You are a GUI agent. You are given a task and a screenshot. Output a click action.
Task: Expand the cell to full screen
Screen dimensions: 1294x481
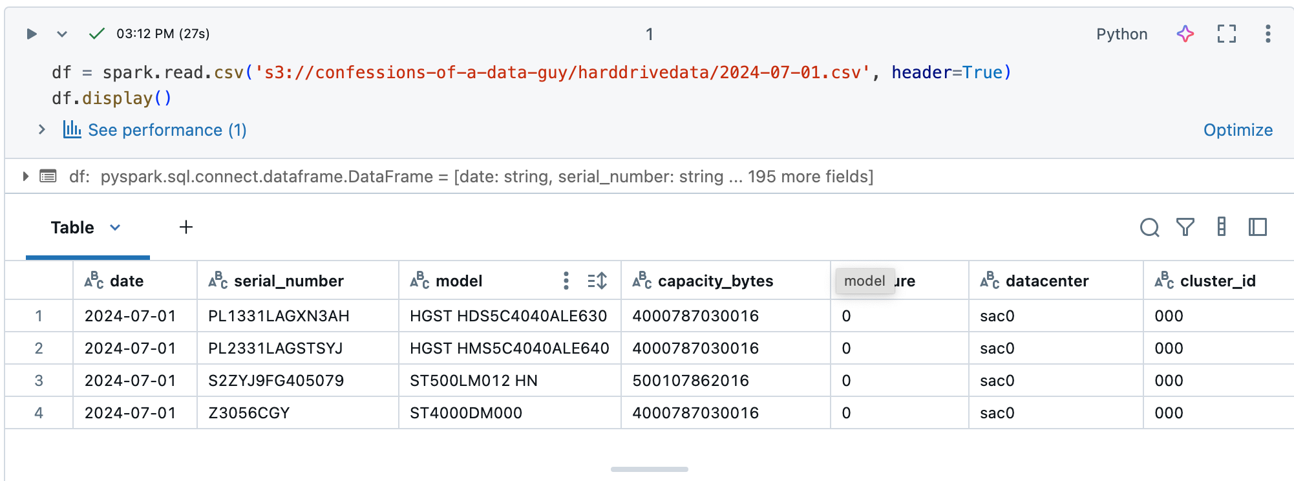1226,34
